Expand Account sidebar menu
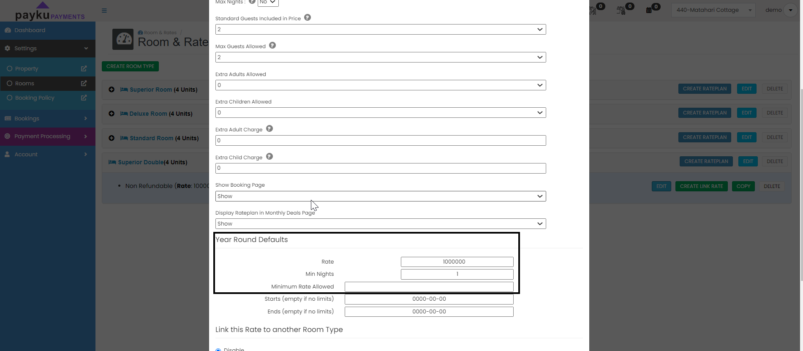The image size is (803, 351). (48, 155)
